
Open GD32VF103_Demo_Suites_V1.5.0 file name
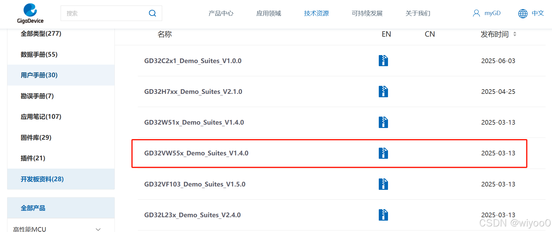tap(195, 184)
